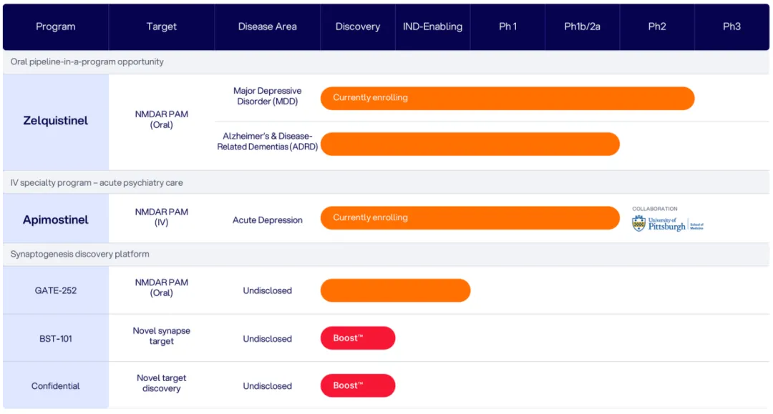The image size is (773, 414).
Task: Click the Boost button in Confidential row
Action: (358, 385)
